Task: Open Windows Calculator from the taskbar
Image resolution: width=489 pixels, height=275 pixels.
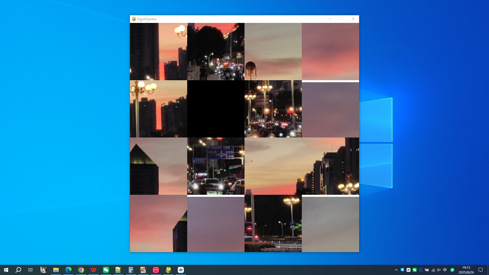Action: [131, 270]
